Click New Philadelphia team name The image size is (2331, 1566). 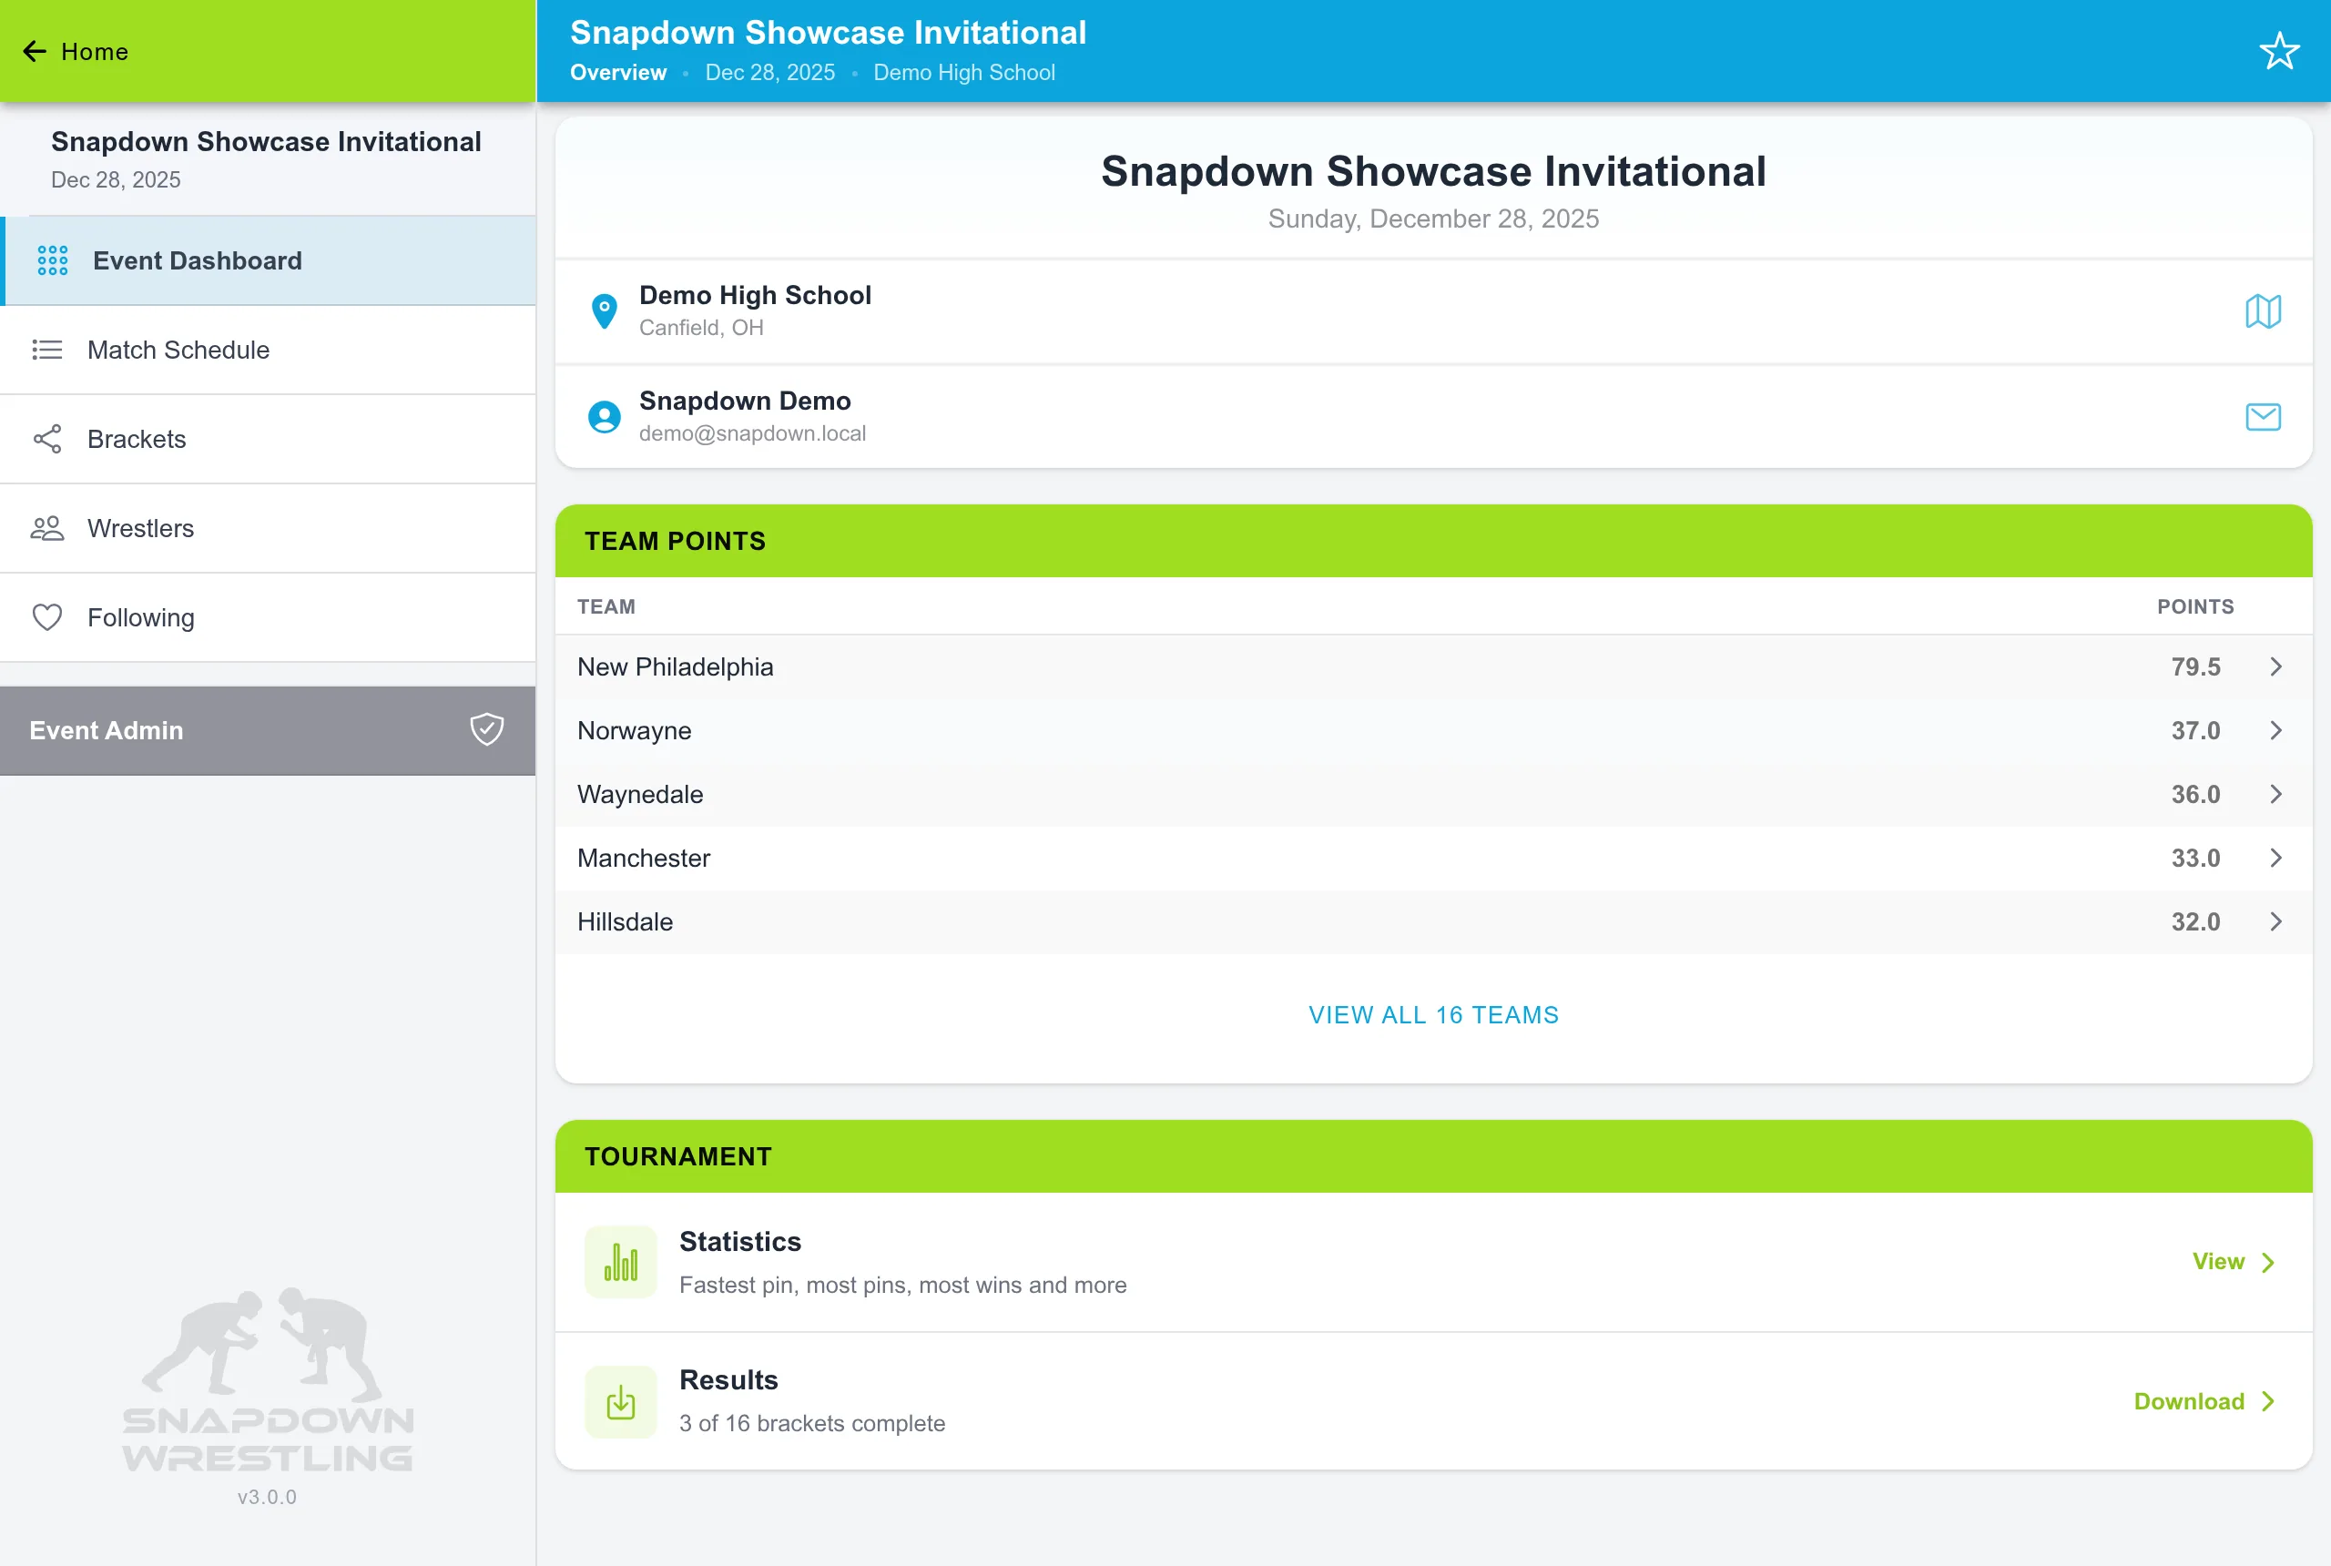(675, 666)
